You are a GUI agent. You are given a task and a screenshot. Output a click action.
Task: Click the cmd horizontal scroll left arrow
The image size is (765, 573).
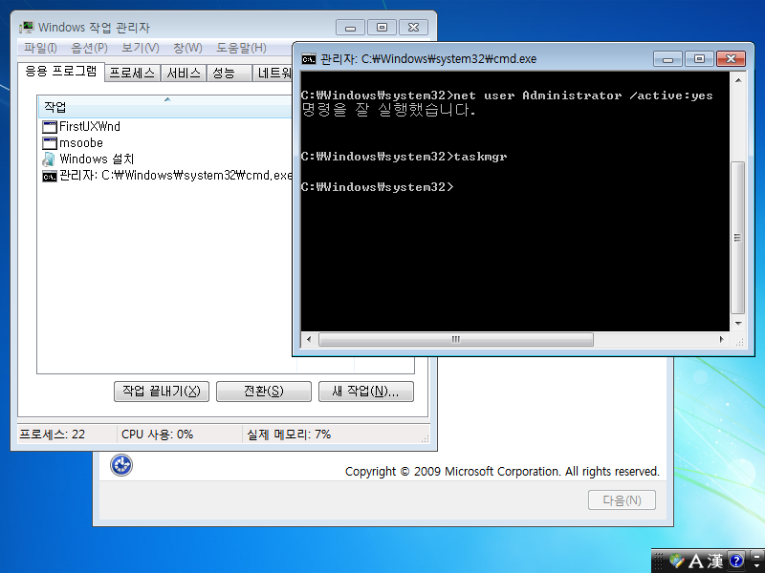[x=308, y=340]
